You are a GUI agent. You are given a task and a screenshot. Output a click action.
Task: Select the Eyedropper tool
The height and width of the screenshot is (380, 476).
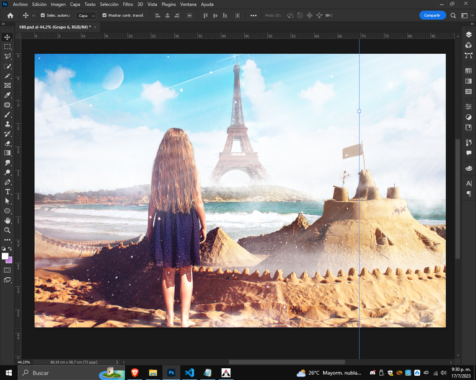point(7,95)
